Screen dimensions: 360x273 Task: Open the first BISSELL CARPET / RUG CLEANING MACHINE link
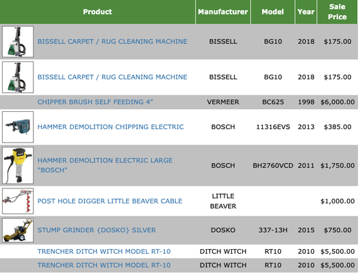(112, 42)
